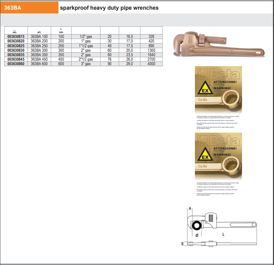Click the 1"1/2 gas capacity cell
This screenshot has width=274, height=265.
point(86,46)
